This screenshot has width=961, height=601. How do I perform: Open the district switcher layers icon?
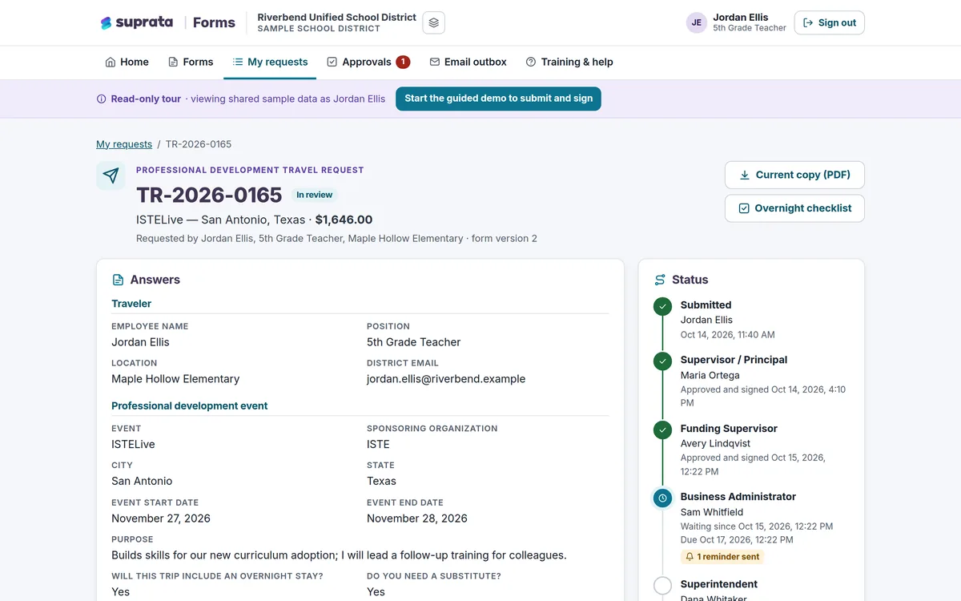pyautogui.click(x=433, y=22)
